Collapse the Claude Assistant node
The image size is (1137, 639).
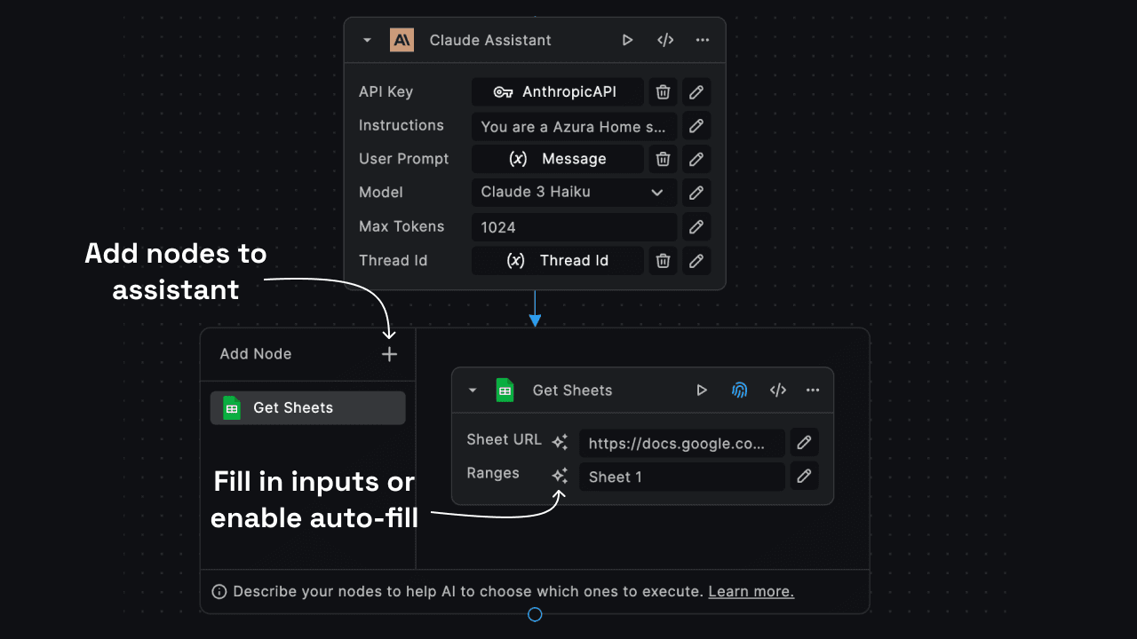coord(367,39)
